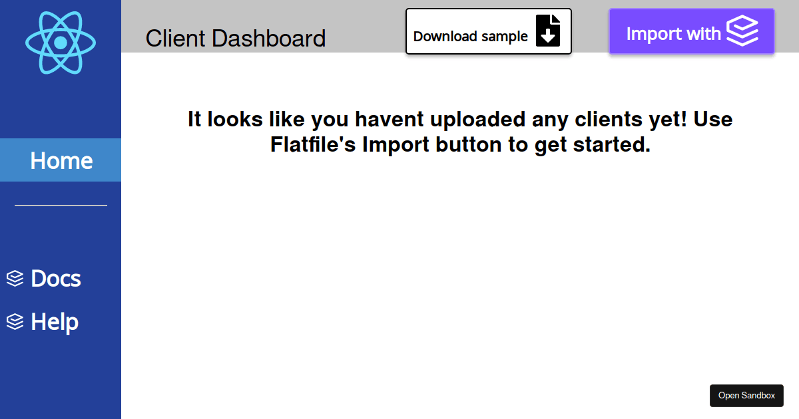Click the file download icon

pos(548,31)
